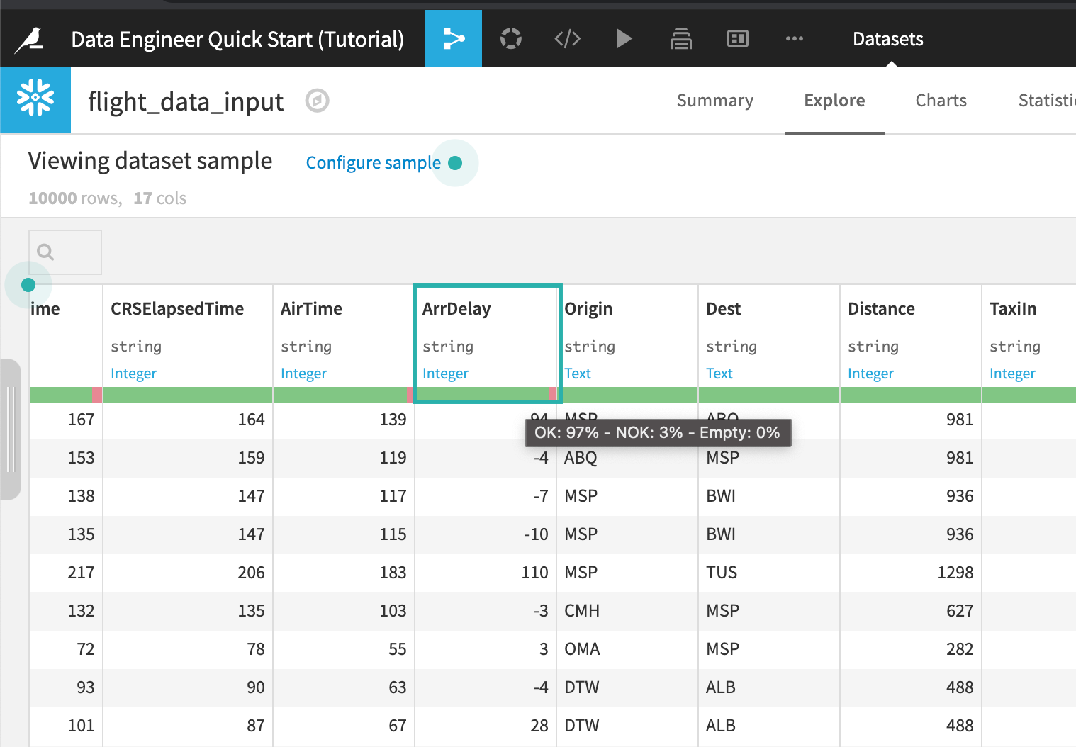Open the Distance column header
The image size is (1076, 747).
881,309
